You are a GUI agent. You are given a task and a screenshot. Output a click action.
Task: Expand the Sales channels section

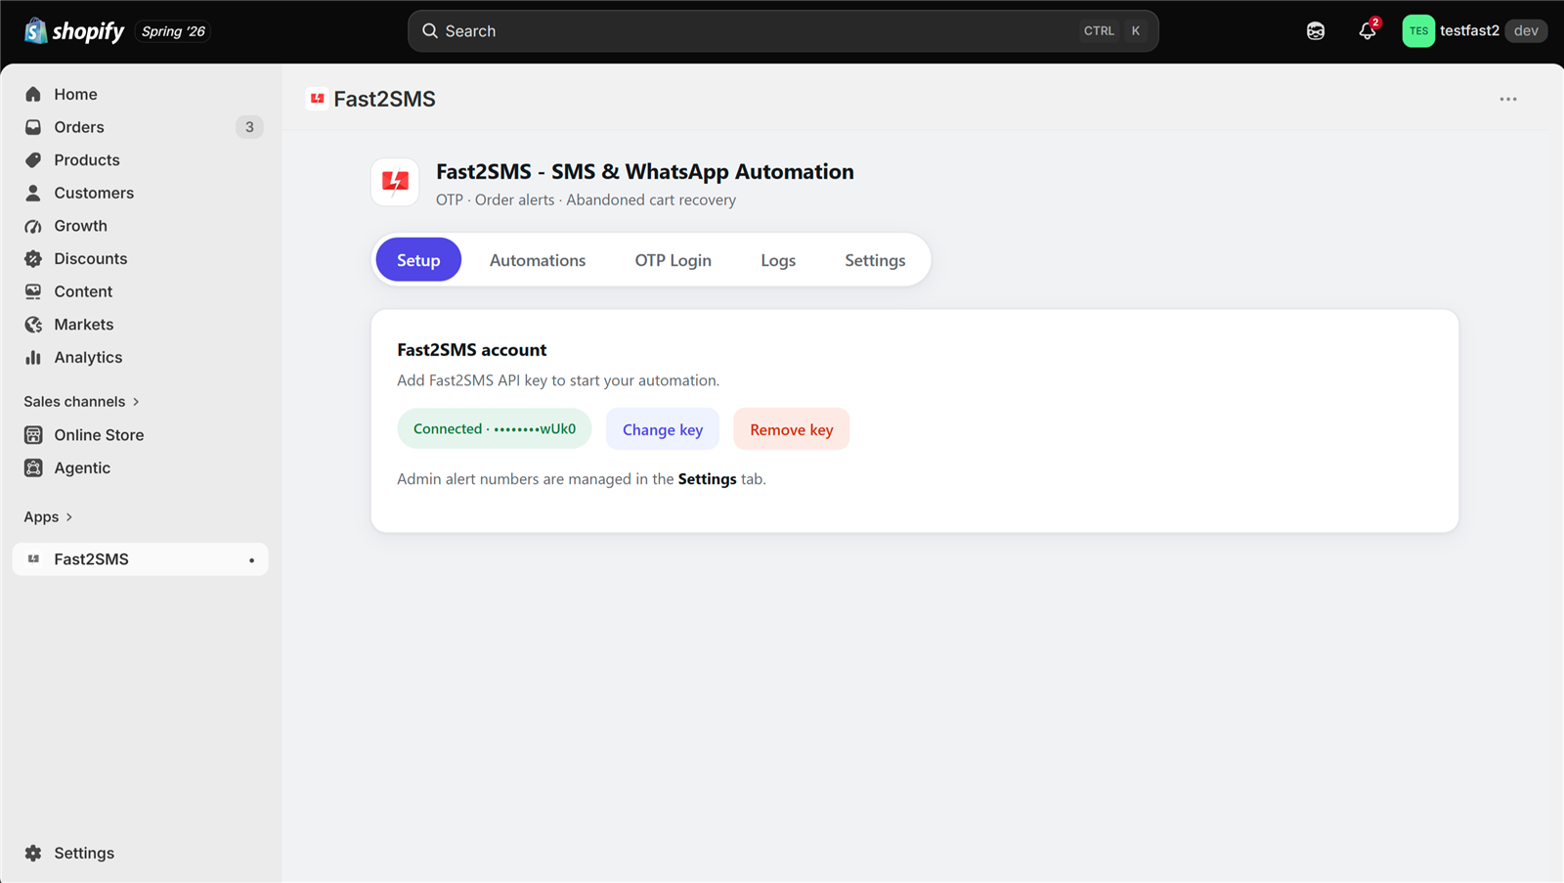pos(82,402)
